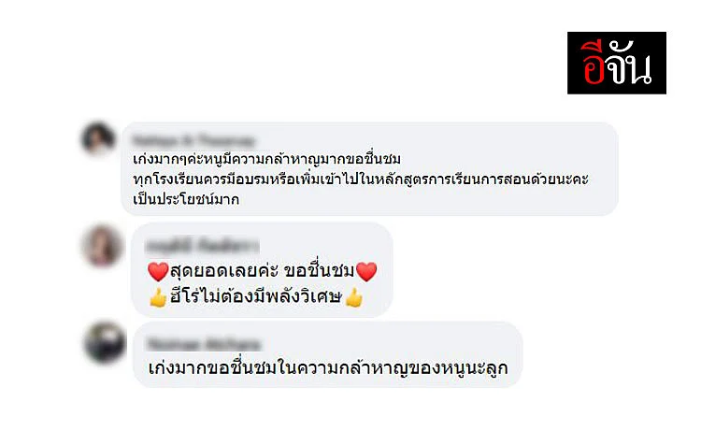Select the text ฮีโร่ไม่ต้องมีพลังวิเศษ
This screenshot has width=701, height=445.
256,297
